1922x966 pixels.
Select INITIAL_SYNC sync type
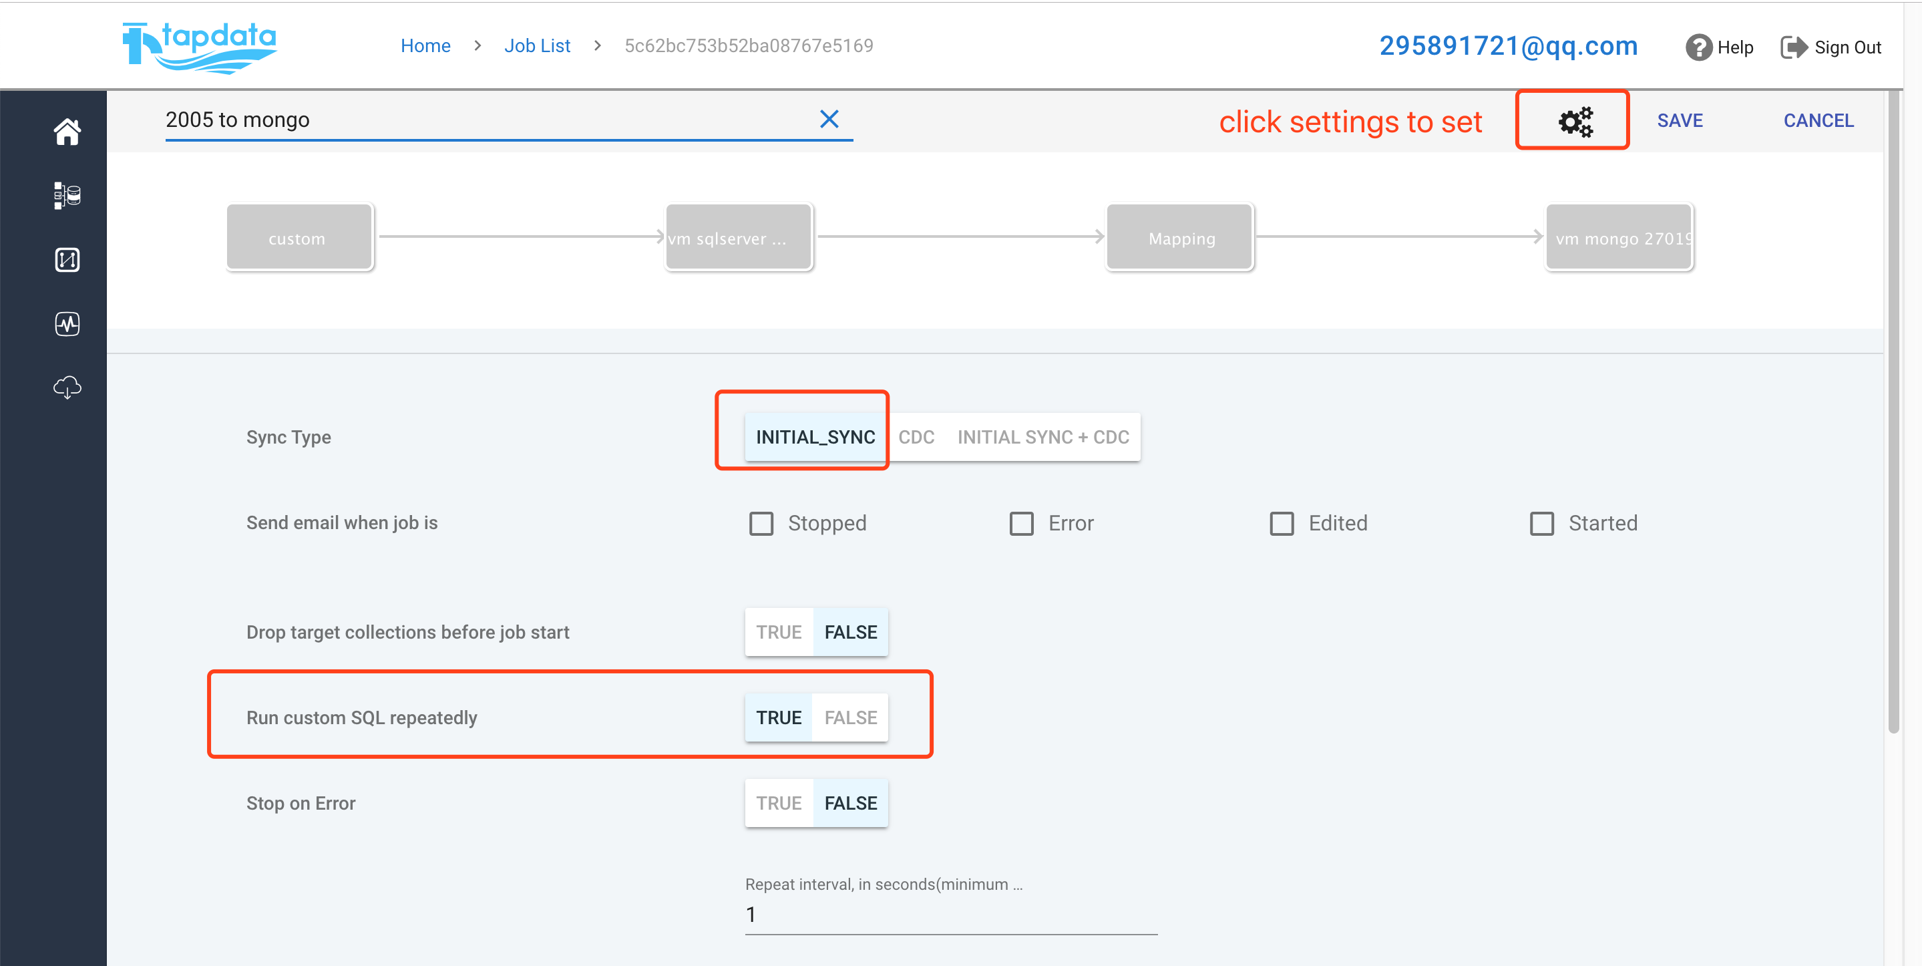815,437
